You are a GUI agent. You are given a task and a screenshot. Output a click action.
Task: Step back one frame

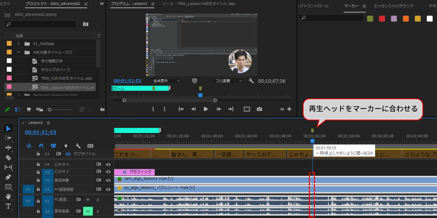pyautogui.click(x=194, y=109)
